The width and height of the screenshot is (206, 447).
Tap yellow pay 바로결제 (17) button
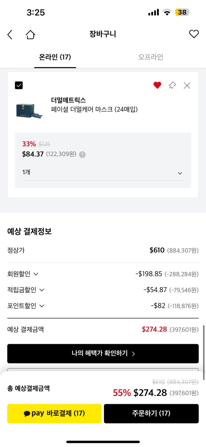point(54,413)
